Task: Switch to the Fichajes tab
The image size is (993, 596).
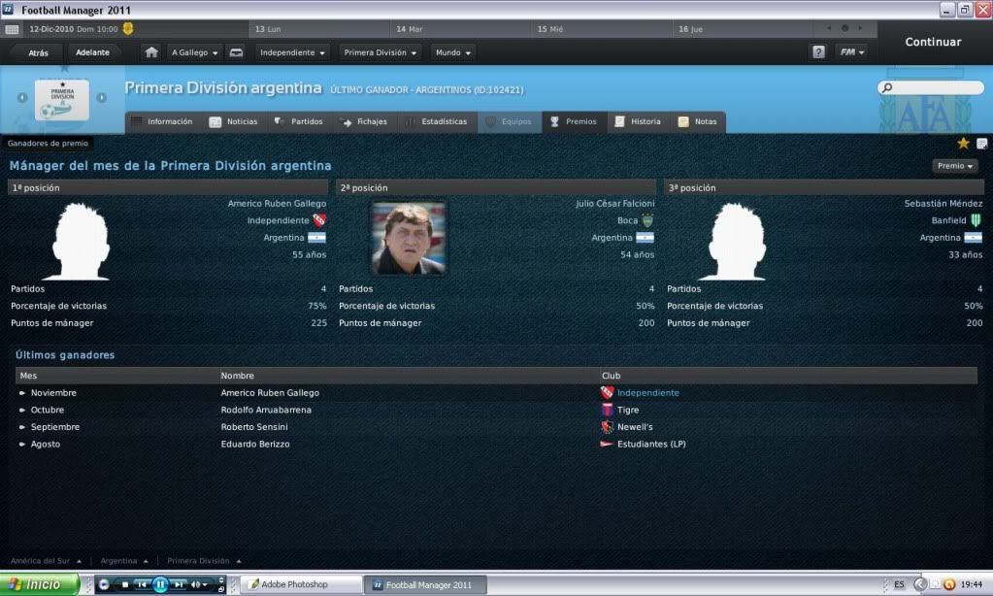Action: coord(364,121)
